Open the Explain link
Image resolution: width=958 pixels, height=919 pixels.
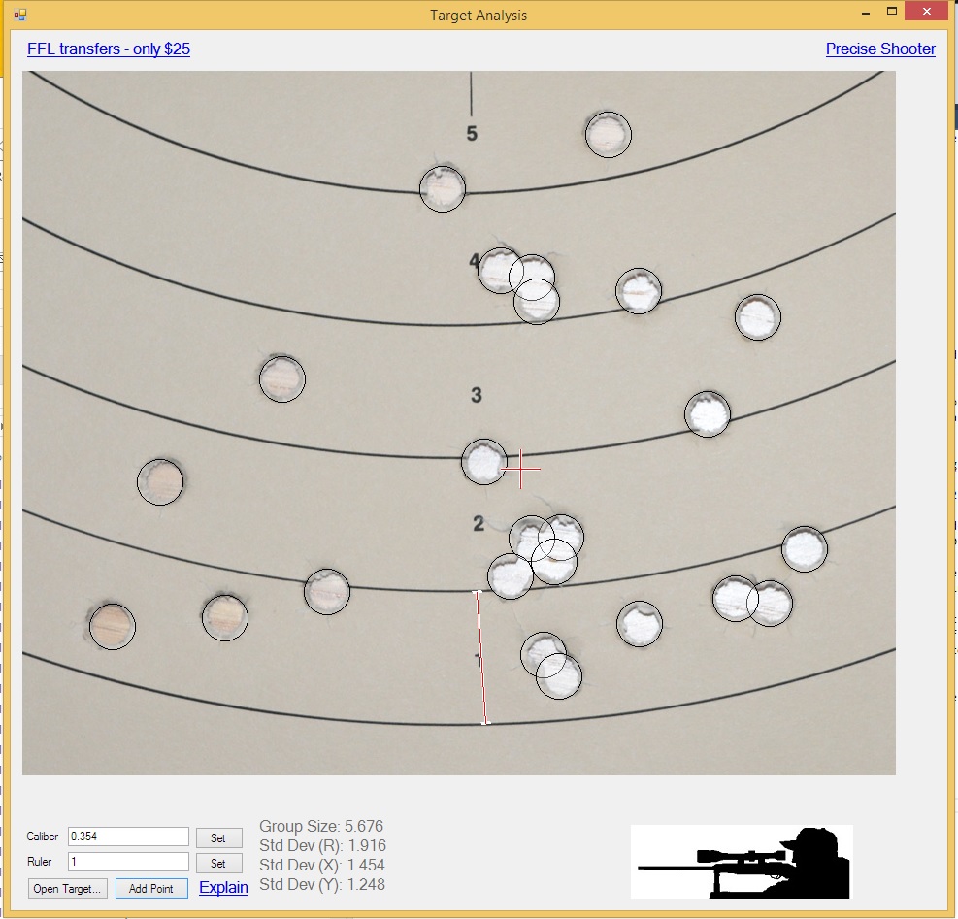223,887
